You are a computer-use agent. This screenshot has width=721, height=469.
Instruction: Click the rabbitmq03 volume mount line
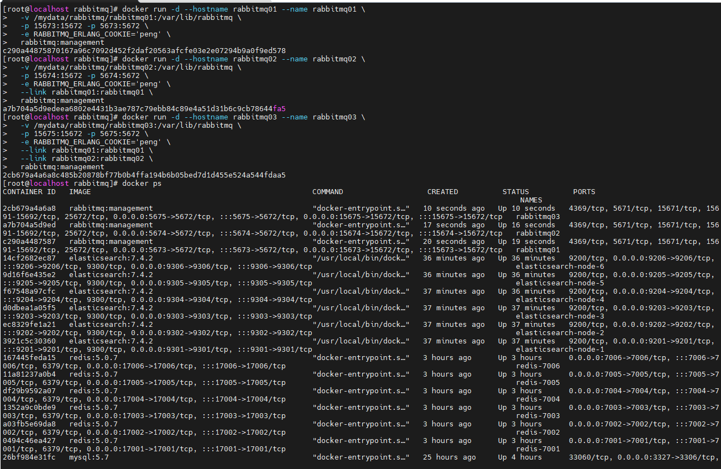131,126
